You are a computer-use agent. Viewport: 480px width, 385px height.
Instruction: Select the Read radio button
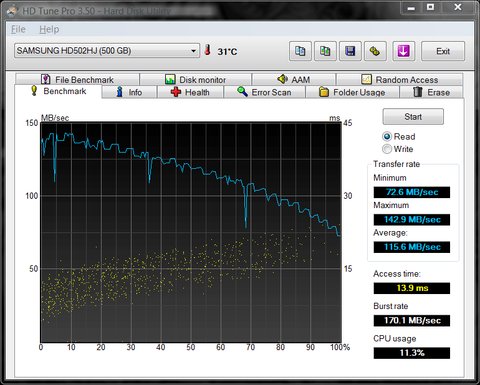pos(387,136)
